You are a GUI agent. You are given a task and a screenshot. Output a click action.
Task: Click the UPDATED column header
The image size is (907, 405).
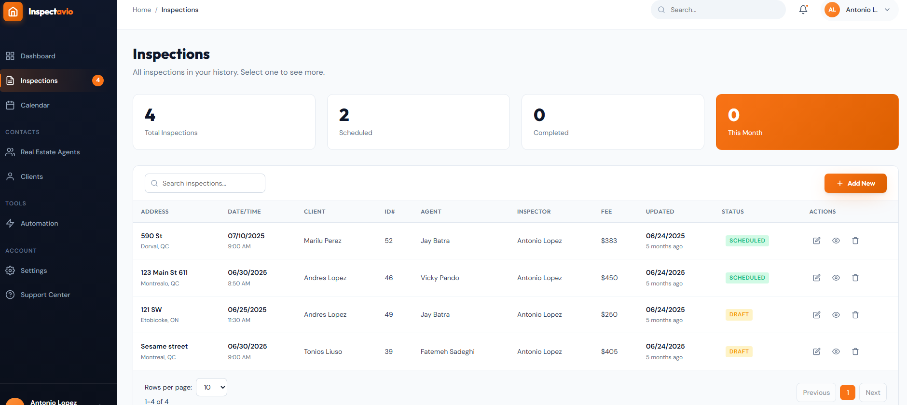pyautogui.click(x=660, y=212)
